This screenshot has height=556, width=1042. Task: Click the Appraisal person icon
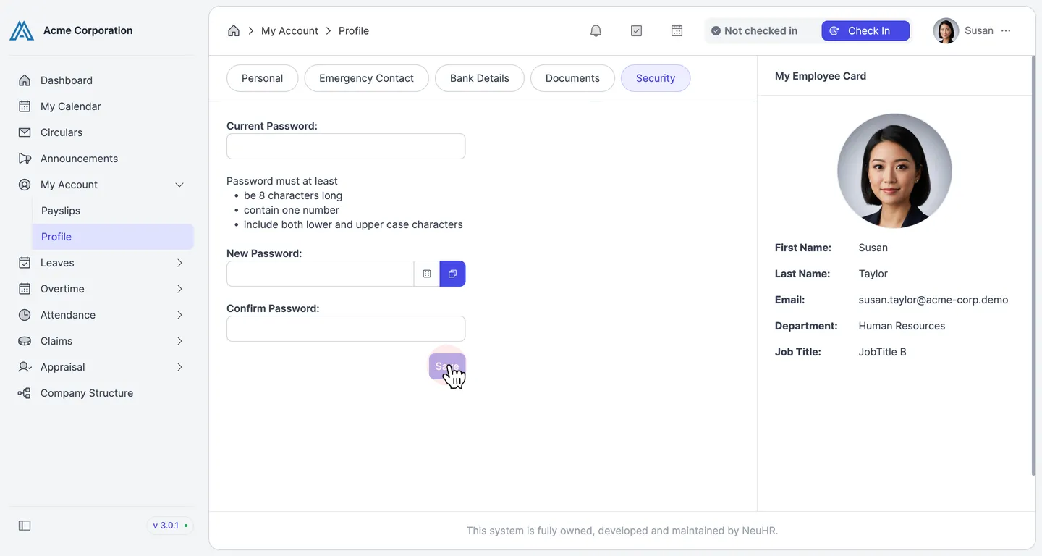coord(25,367)
